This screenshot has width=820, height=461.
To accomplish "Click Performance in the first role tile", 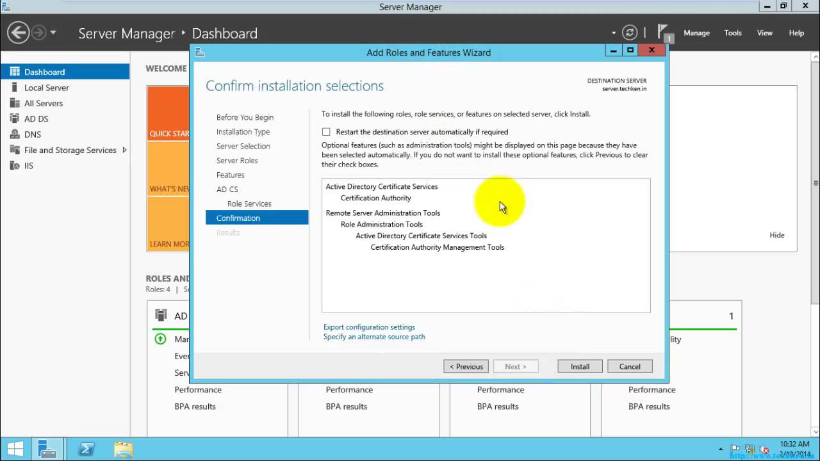I will pyautogui.click(x=198, y=389).
